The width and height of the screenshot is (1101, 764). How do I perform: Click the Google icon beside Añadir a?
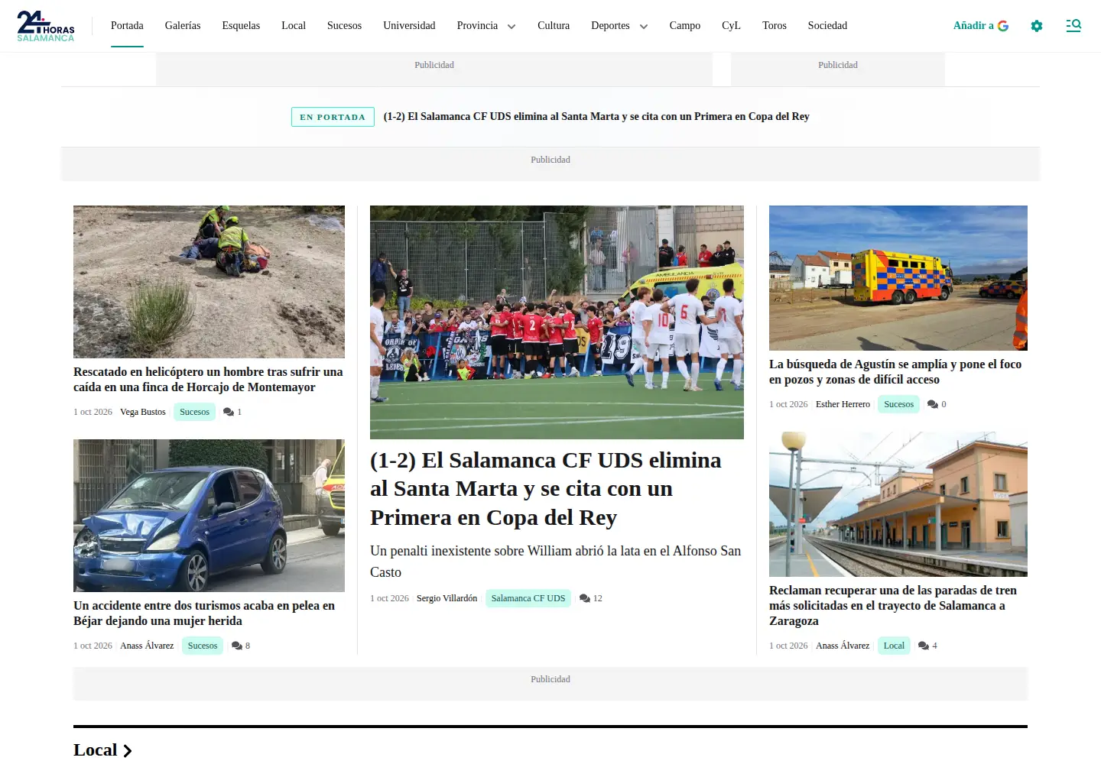coord(1003,26)
